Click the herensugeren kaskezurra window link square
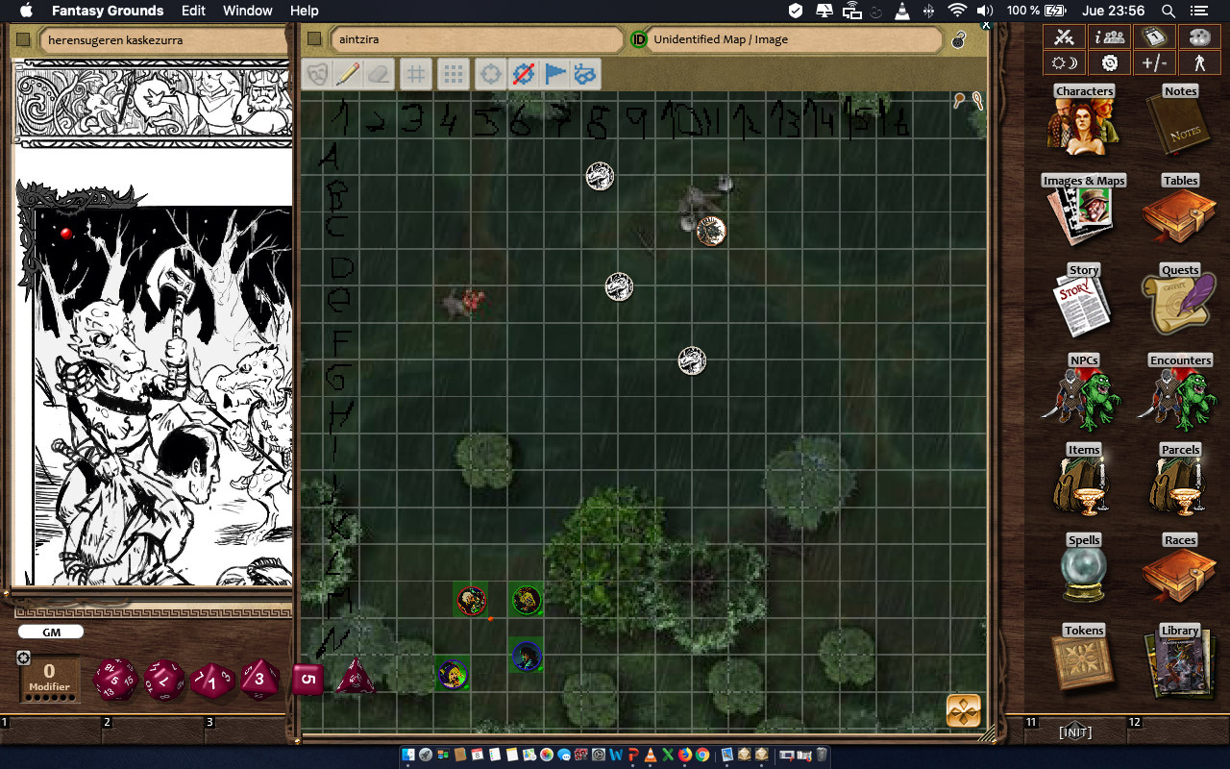Screen dimensions: 1230x769 tap(24, 39)
